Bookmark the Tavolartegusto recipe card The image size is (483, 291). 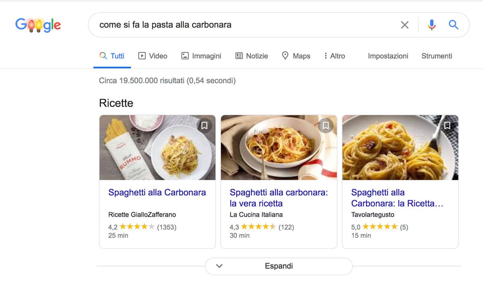pyautogui.click(x=447, y=126)
